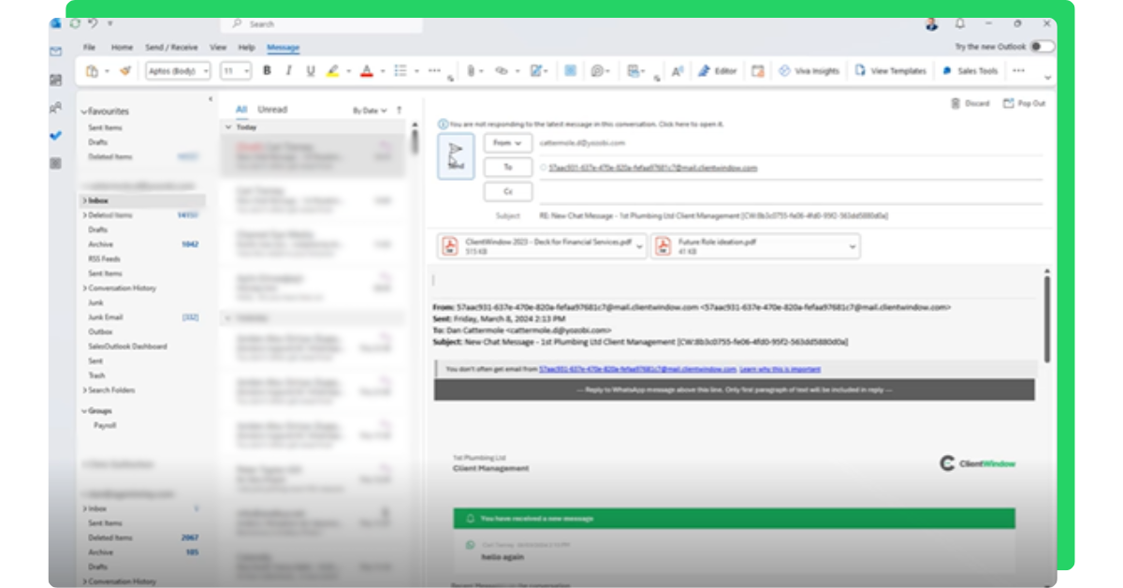This screenshot has width=1123, height=588.
Task: Click the Paste clipboard icon
Action: coord(92,71)
